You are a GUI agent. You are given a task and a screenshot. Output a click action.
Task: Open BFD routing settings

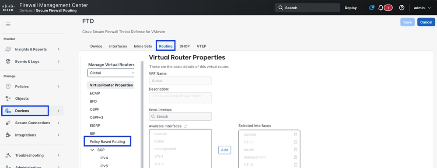click(x=93, y=101)
